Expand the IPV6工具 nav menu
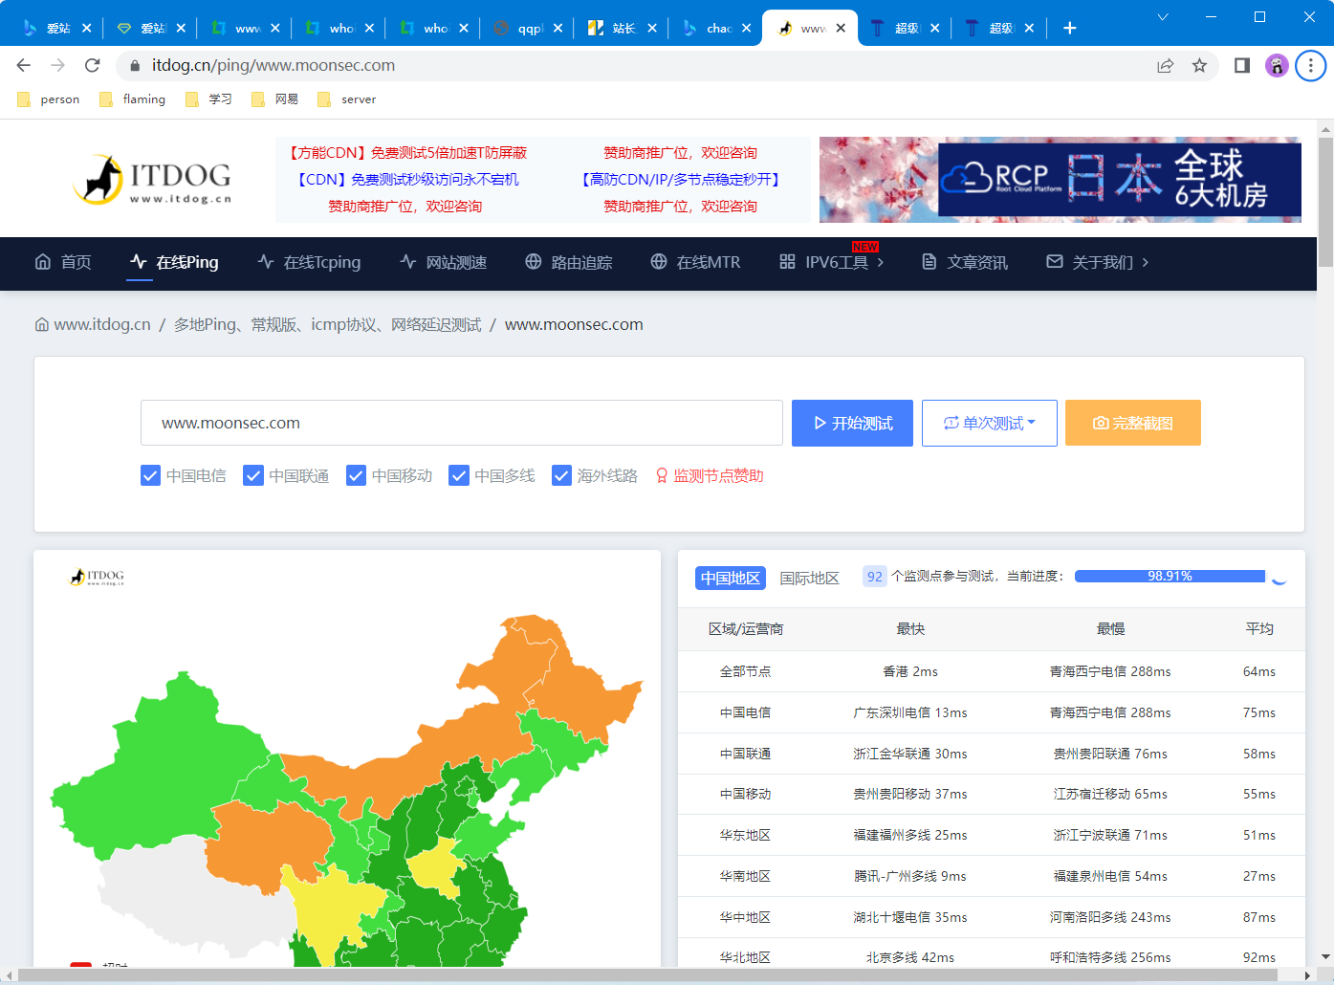1334x985 pixels. (x=832, y=262)
